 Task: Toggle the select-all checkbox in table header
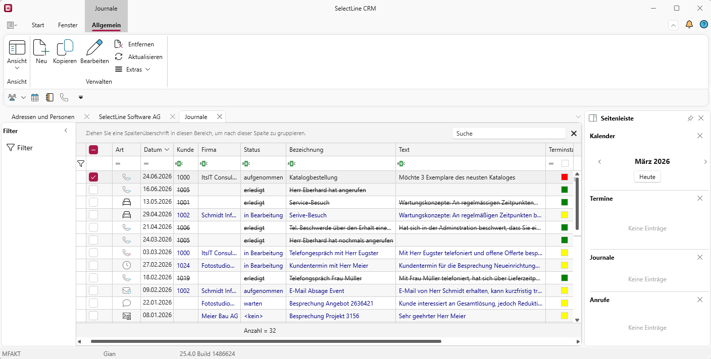click(93, 150)
